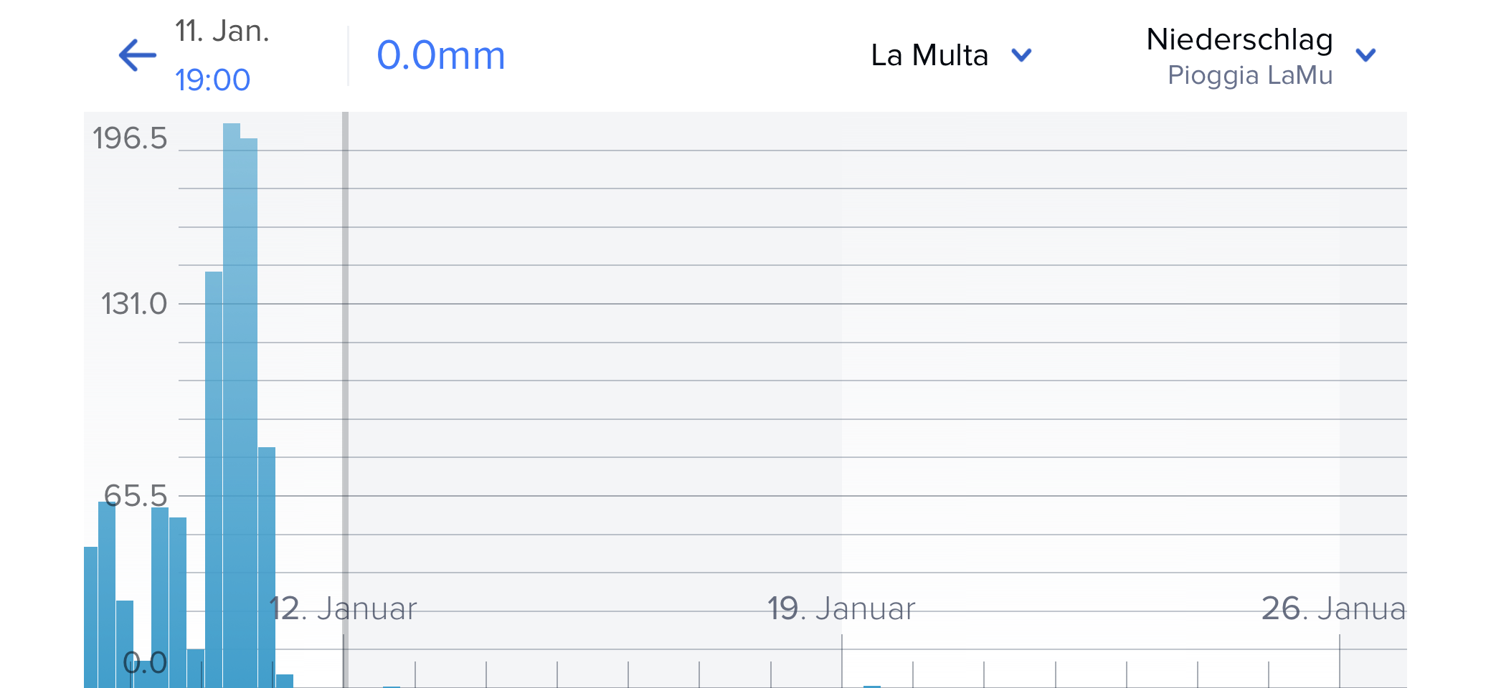Click the La Multa station name
1491x688 pixels.
tap(929, 55)
